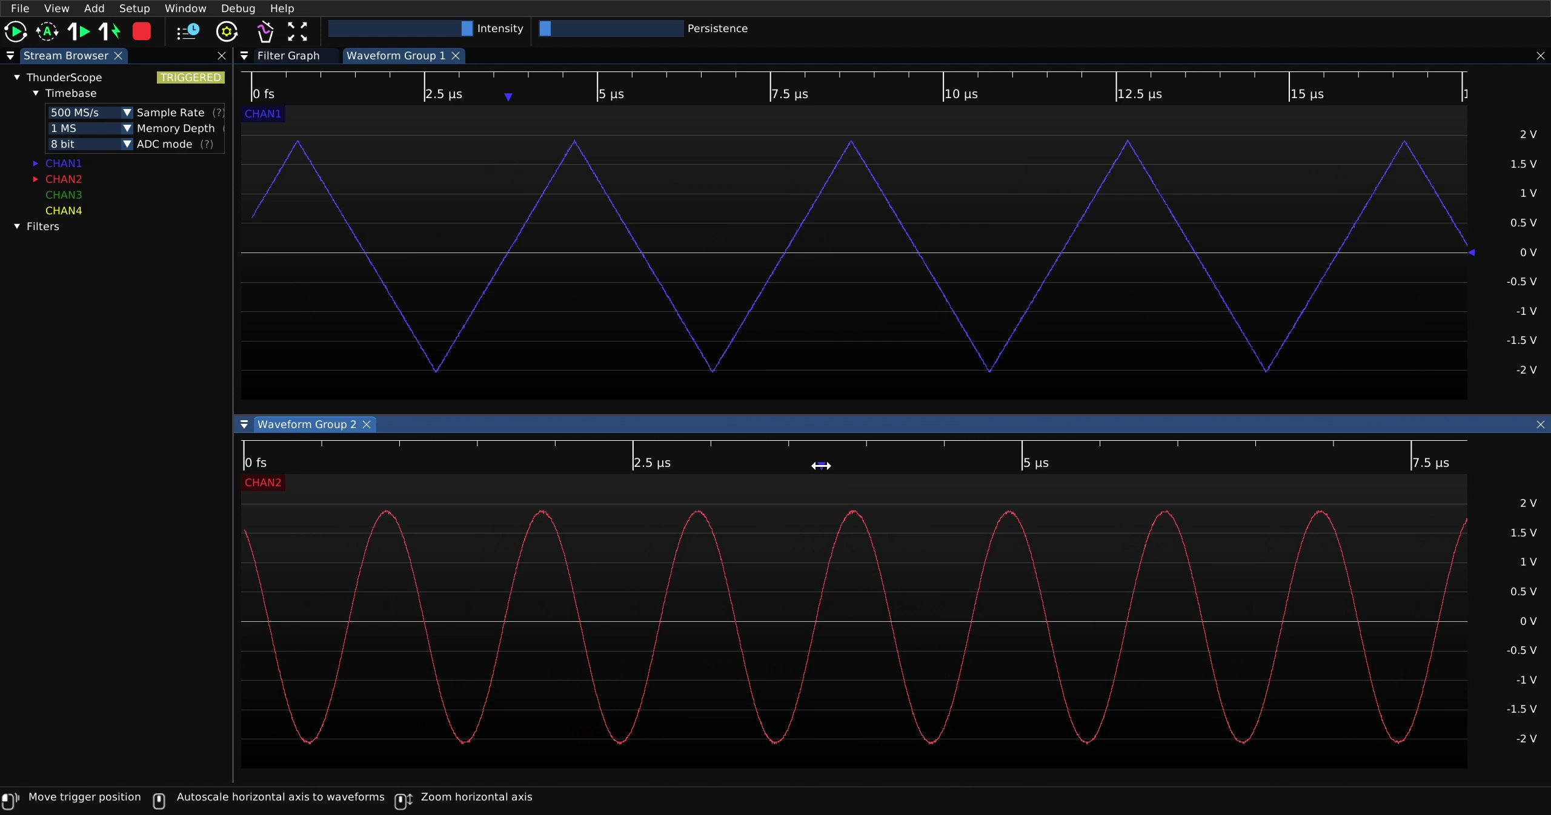
Task: Select CHAN4 in the Stream Browser
Action: (x=64, y=211)
